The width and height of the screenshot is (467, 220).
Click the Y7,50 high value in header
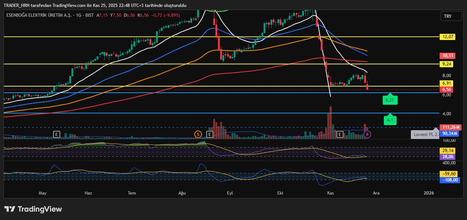coord(116,15)
